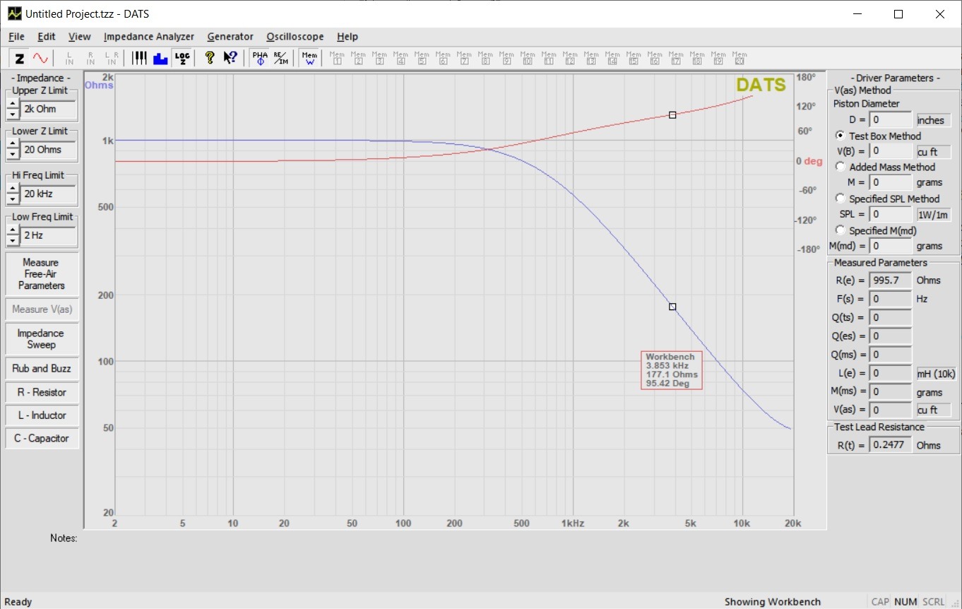This screenshot has width=962, height=609.
Task: Click the Mem 1 memory slot icon
Action: 338,58
